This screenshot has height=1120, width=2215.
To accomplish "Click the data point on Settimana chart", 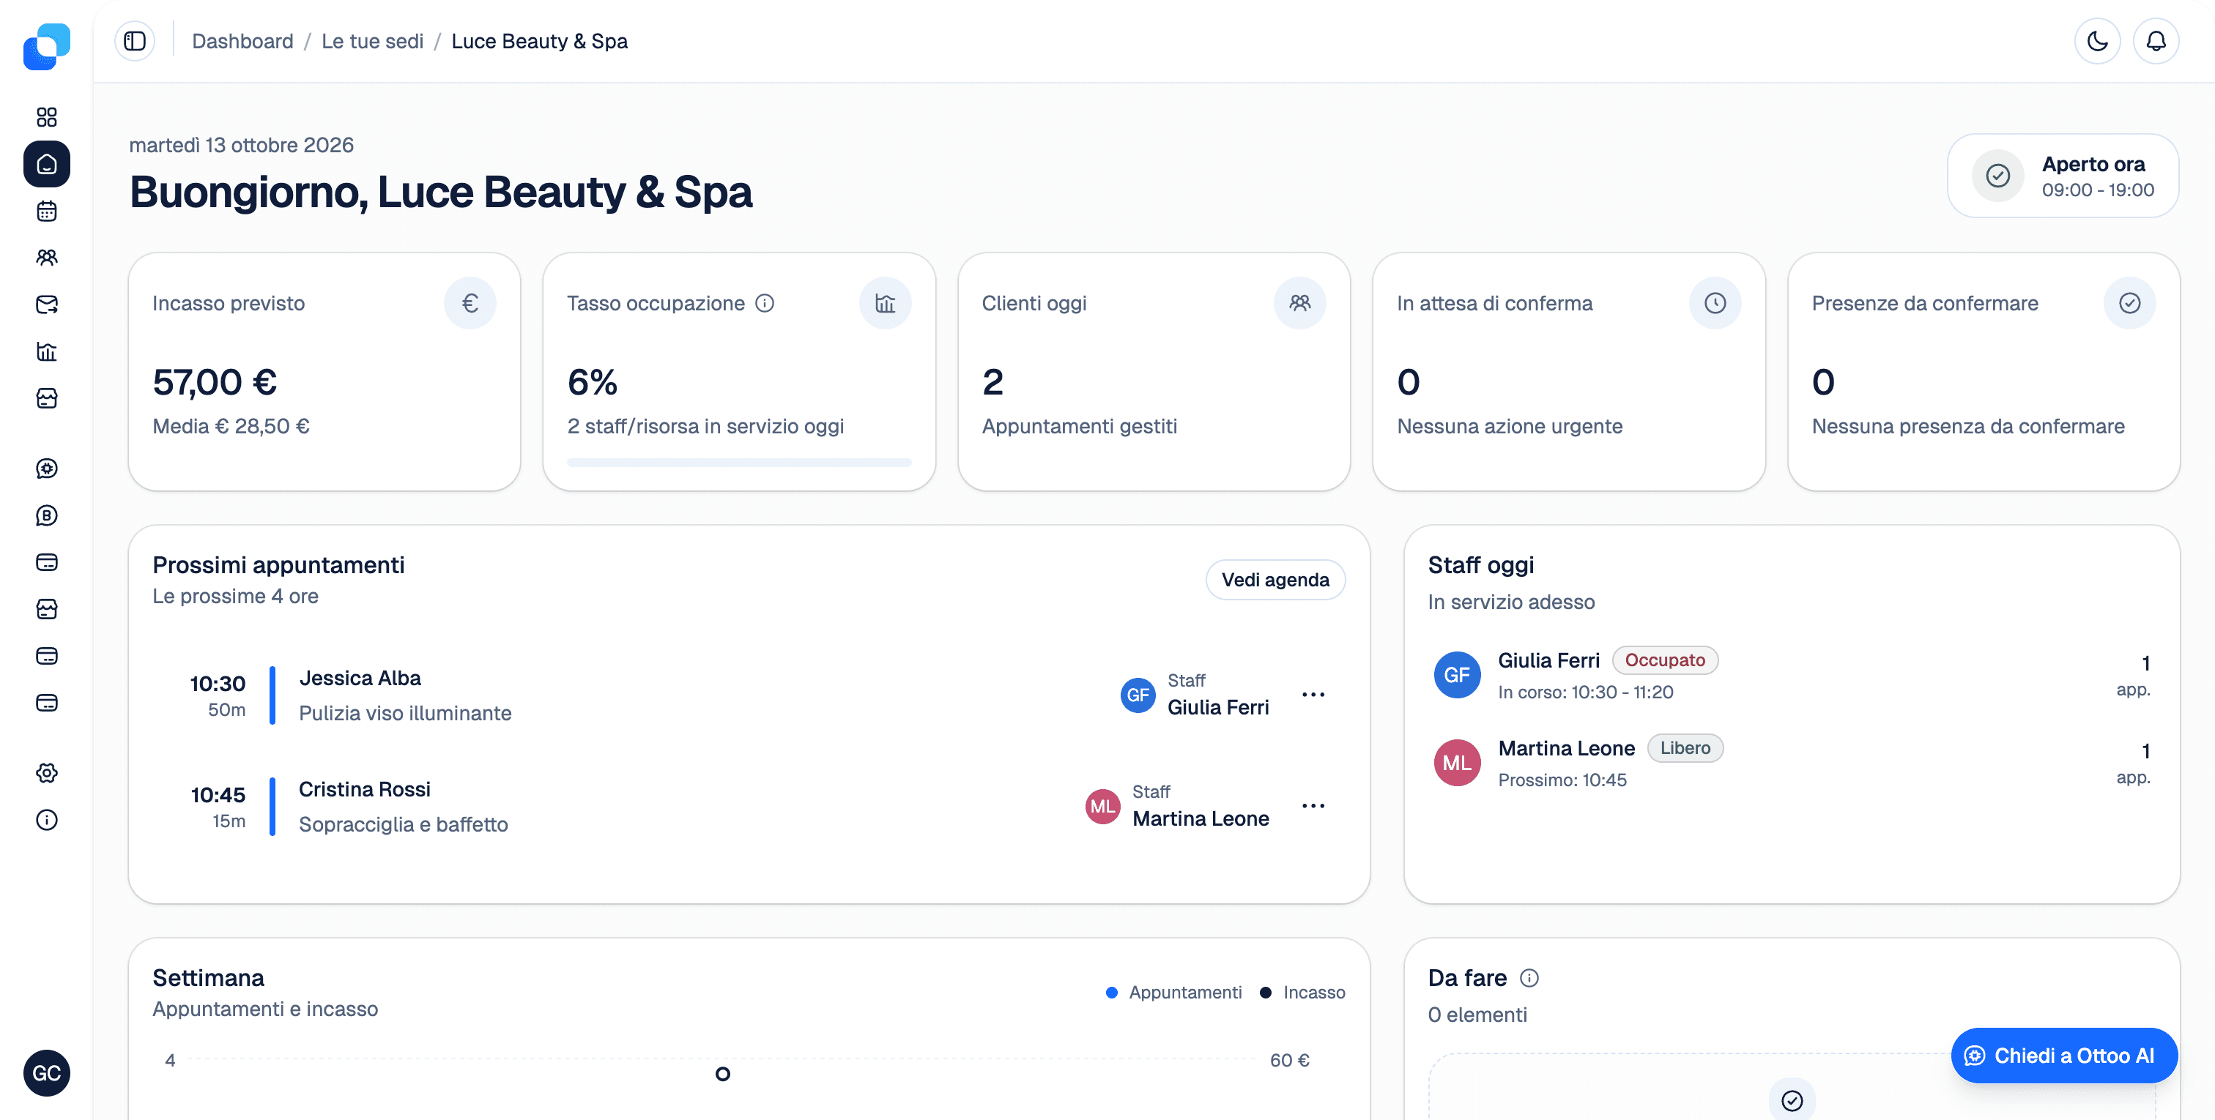I will [722, 1074].
